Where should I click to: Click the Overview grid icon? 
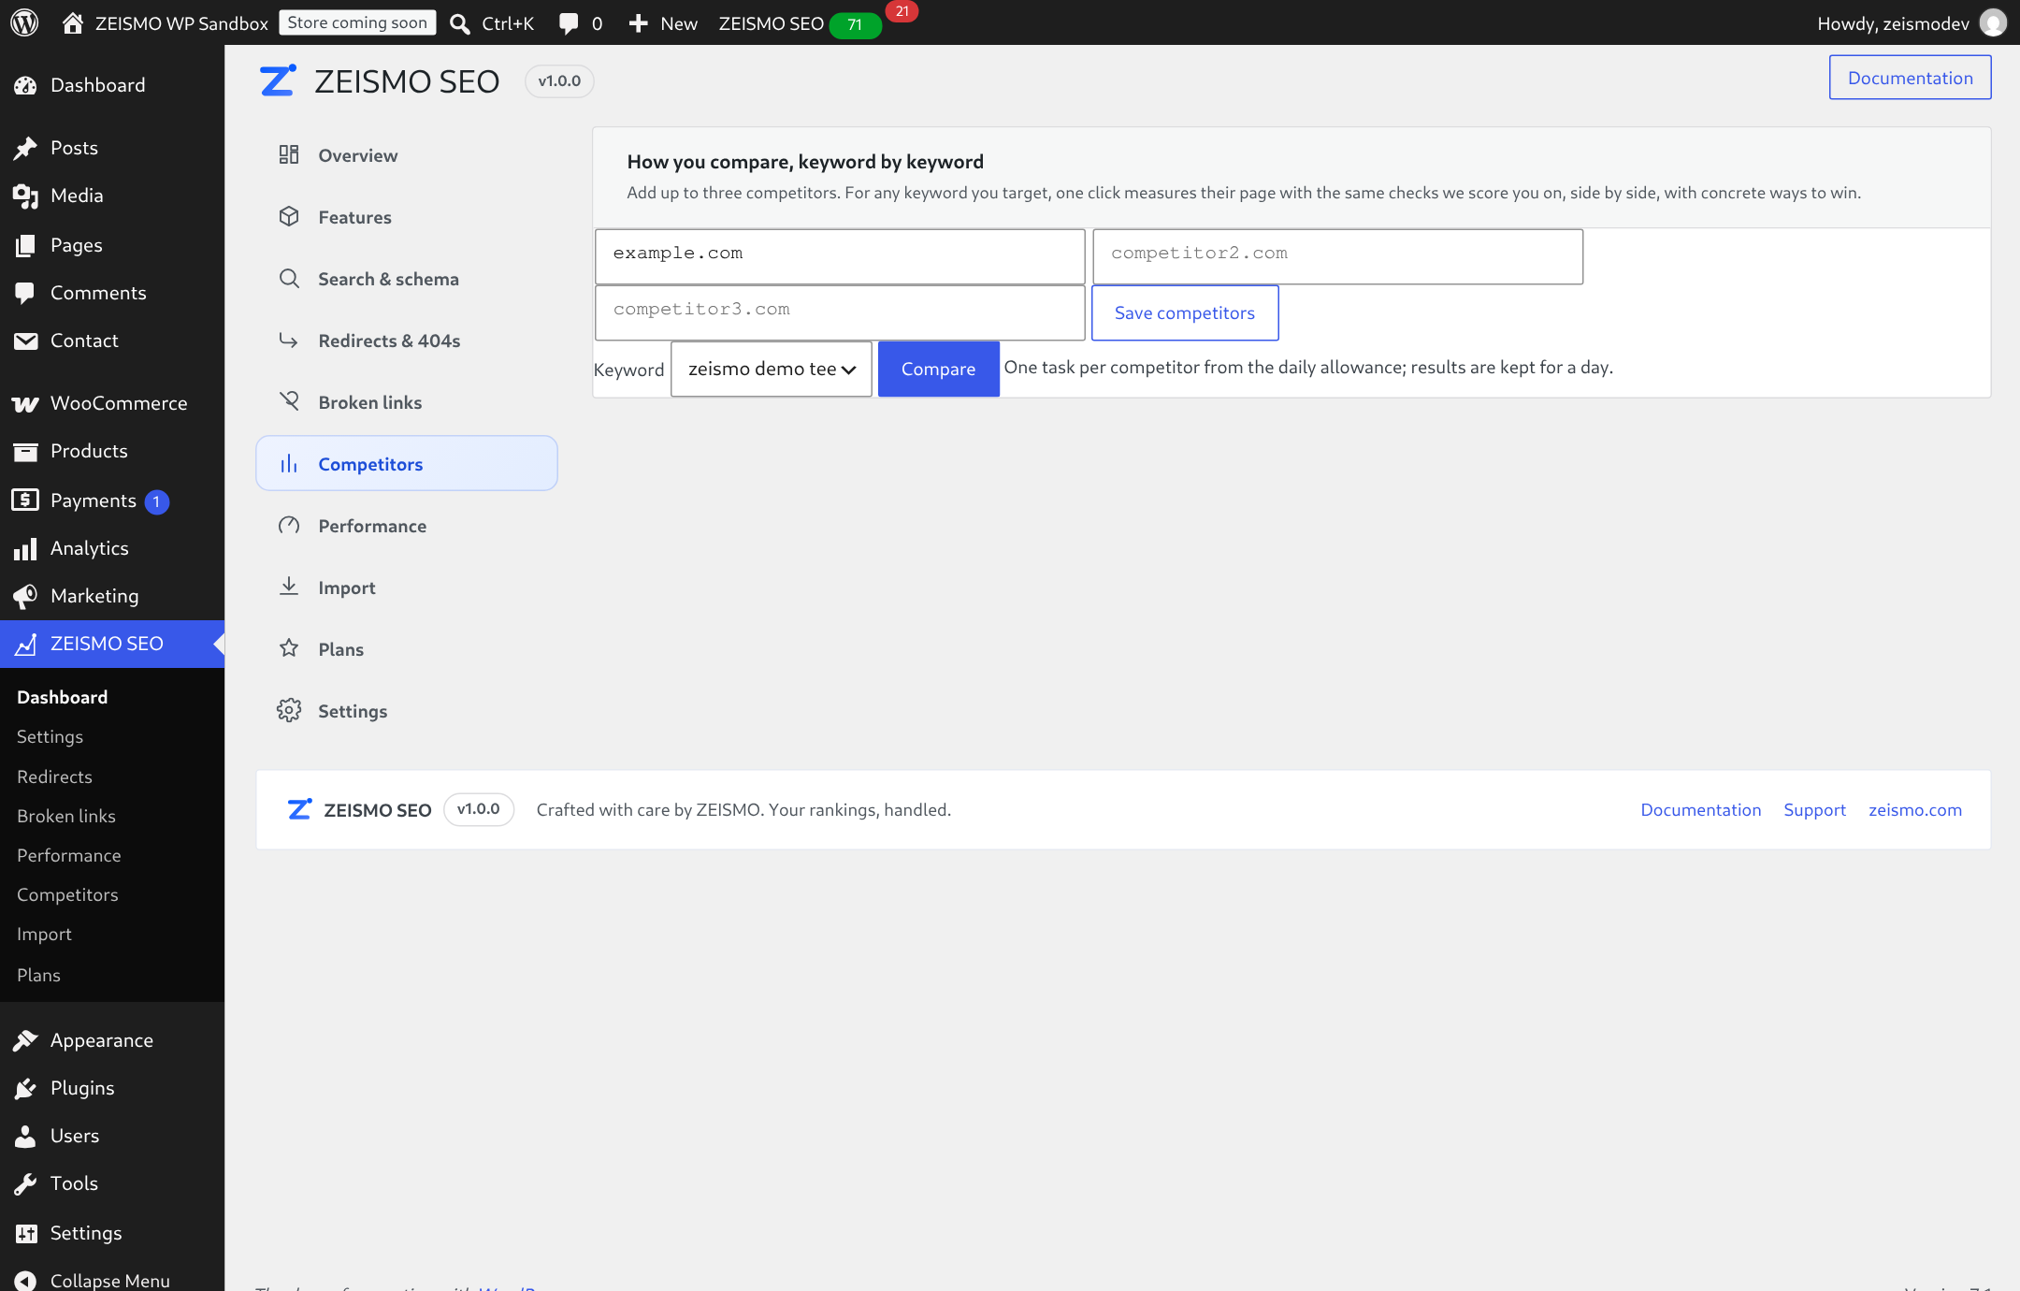(289, 154)
